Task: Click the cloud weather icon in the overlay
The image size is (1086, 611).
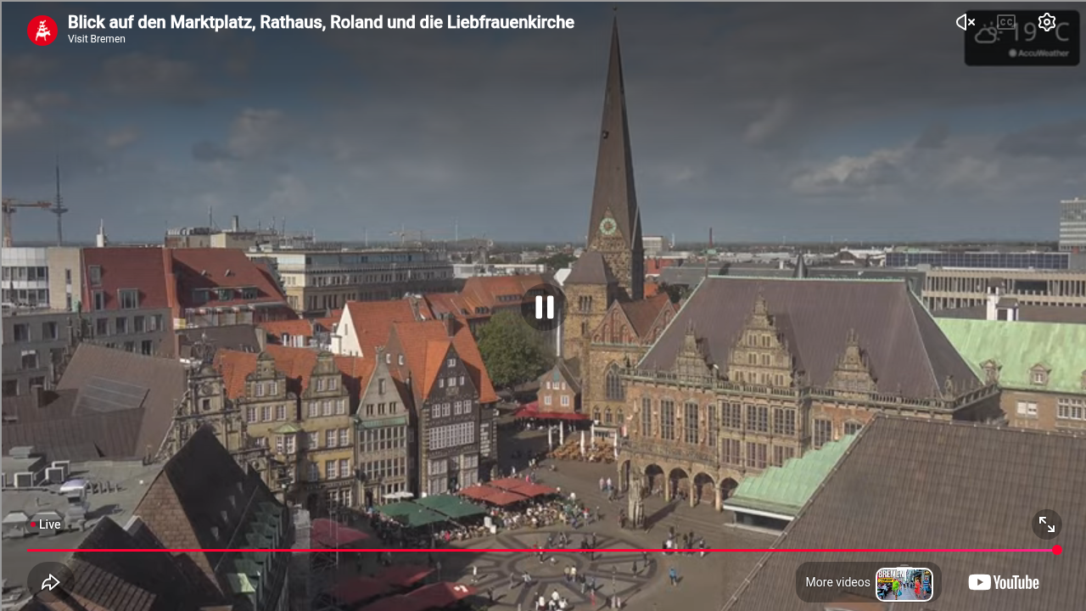Action: pyautogui.click(x=987, y=36)
